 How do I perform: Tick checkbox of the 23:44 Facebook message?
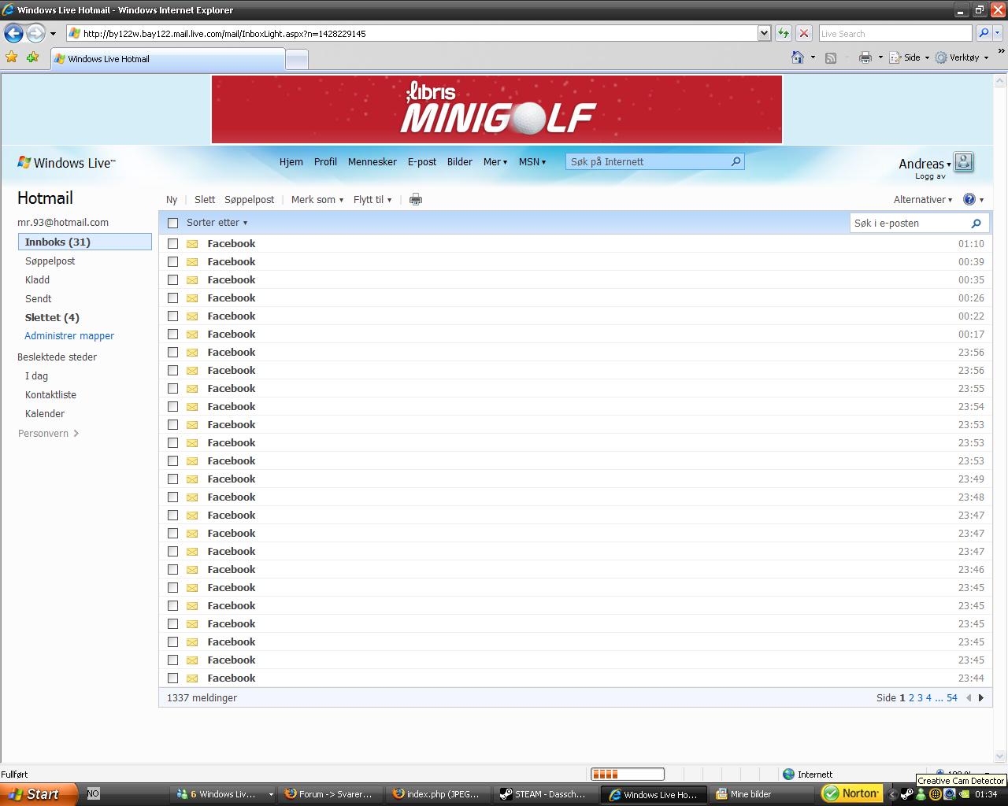click(173, 678)
